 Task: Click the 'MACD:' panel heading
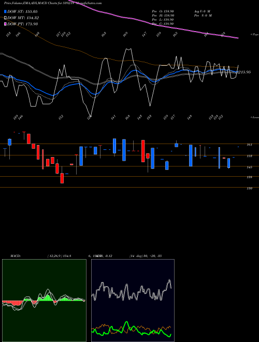pos(16,256)
